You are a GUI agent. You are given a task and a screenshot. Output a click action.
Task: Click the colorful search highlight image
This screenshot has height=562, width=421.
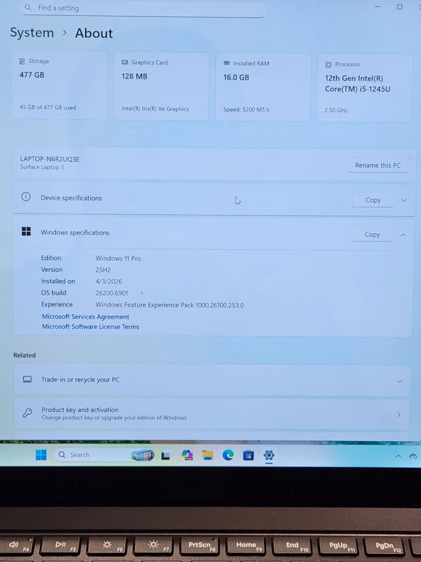pos(143,455)
